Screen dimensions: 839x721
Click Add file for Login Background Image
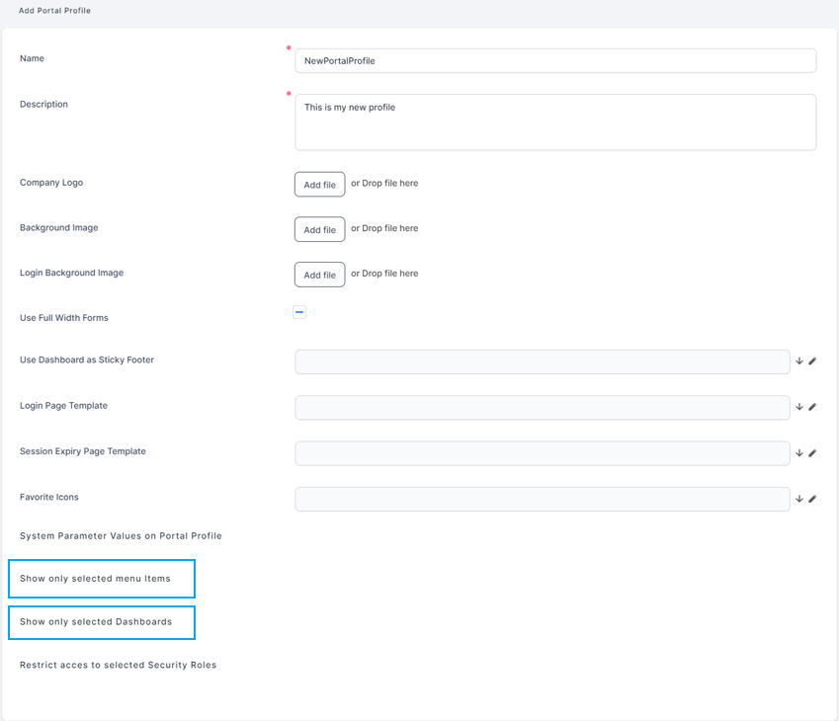point(319,275)
